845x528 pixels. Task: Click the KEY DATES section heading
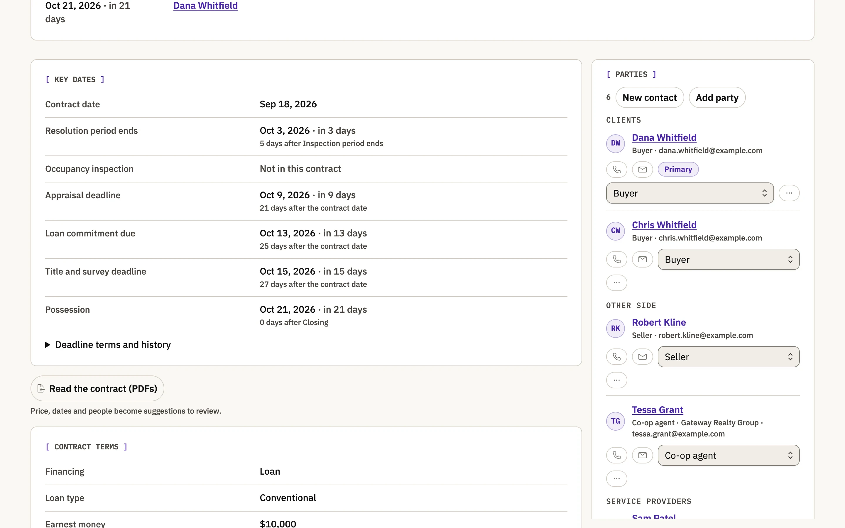pyautogui.click(x=75, y=79)
